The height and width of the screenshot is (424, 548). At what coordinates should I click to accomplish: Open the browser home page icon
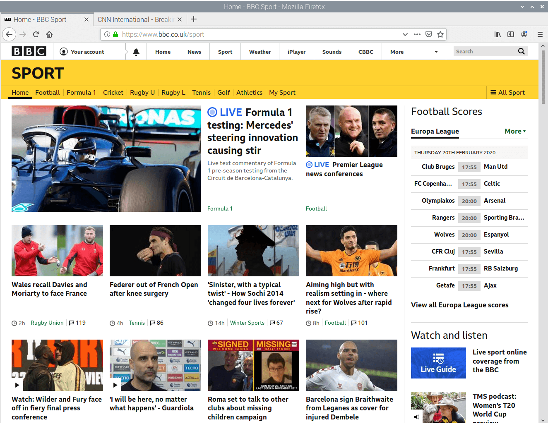coord(49,34)
